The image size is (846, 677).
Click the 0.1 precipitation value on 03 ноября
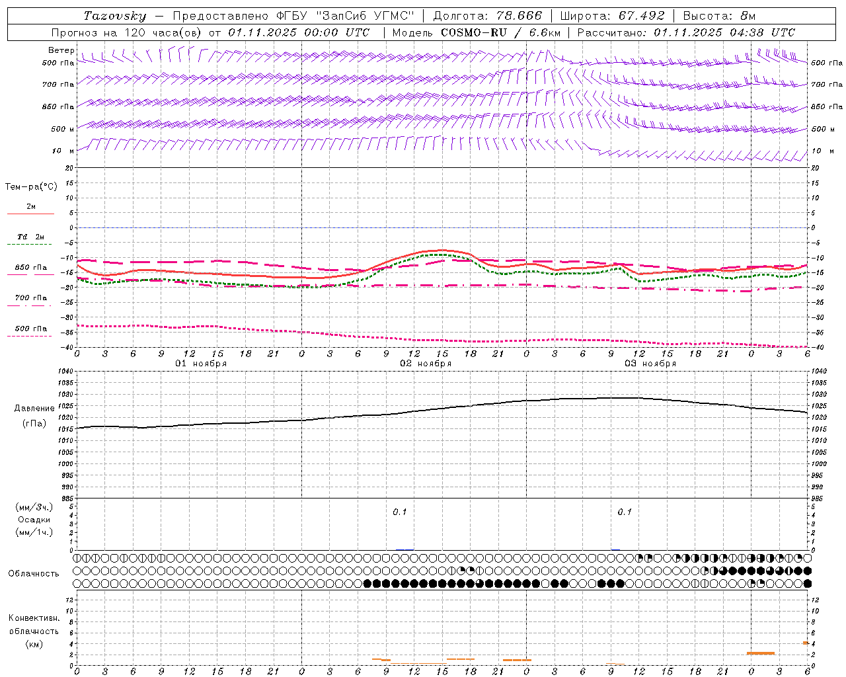(625, 512)
